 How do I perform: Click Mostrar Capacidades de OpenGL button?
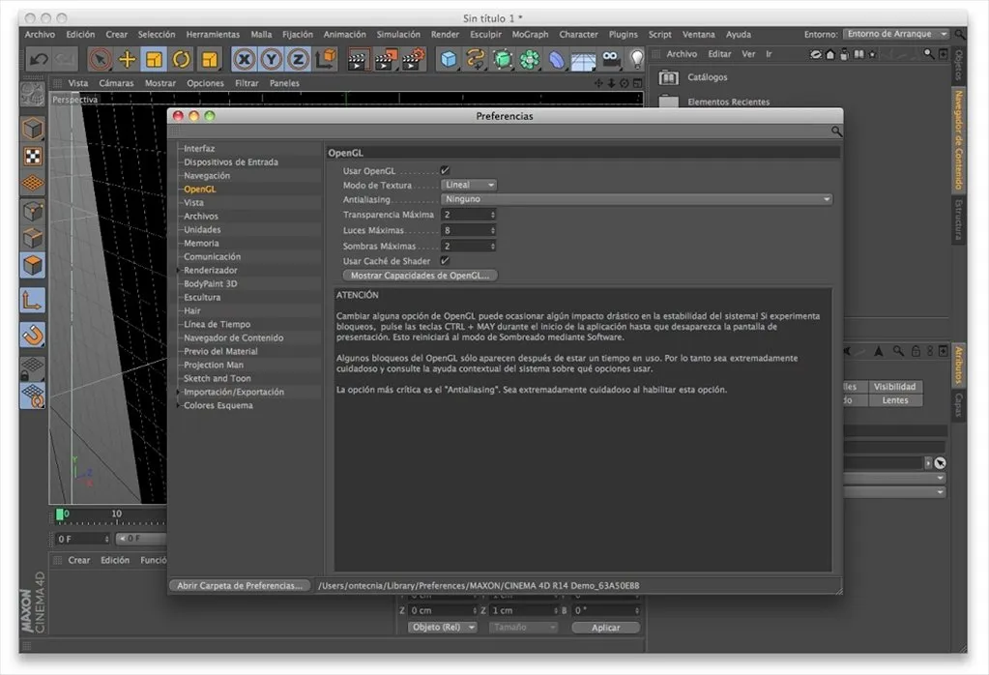click(x=421, y=276)
